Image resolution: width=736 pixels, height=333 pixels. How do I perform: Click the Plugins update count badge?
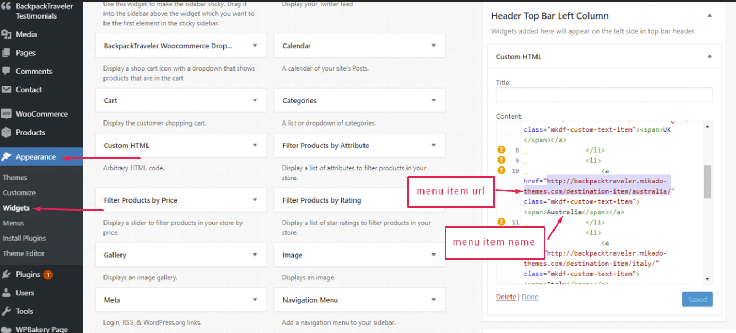pos(48,275)
